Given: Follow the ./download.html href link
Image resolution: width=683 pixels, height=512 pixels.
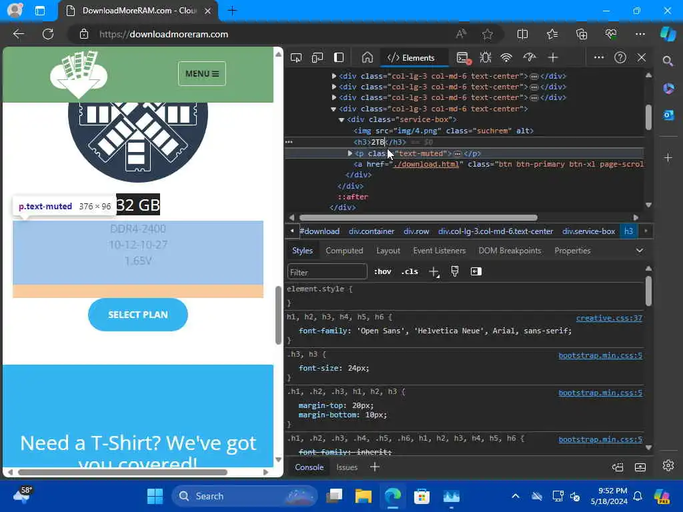Looking at the screenshot, I should tap(426, 164).
